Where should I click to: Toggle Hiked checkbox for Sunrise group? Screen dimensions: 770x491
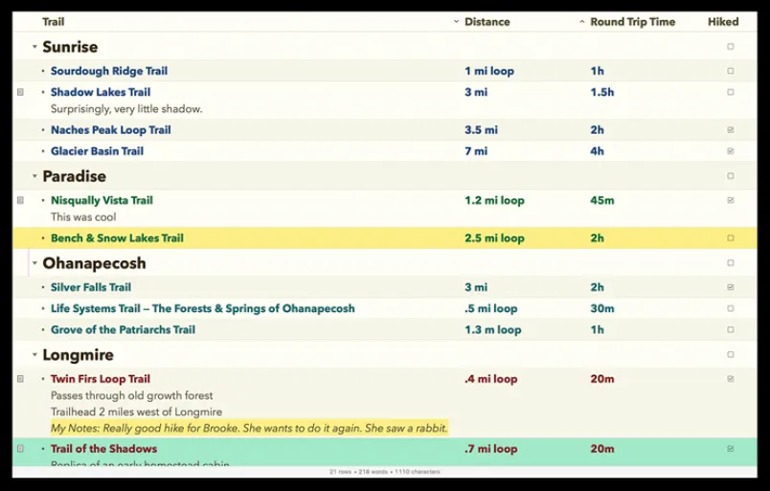(x=730, y=47)
